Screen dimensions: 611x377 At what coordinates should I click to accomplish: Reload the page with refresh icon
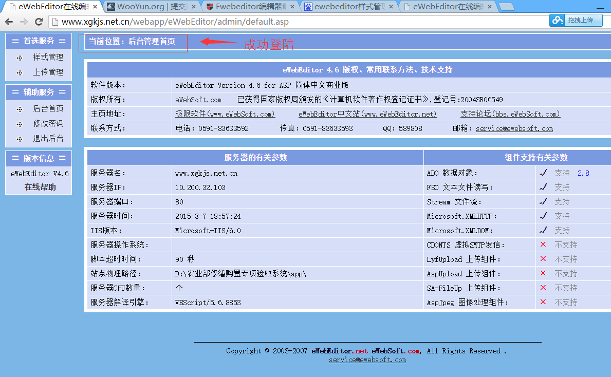click(39, 22)
